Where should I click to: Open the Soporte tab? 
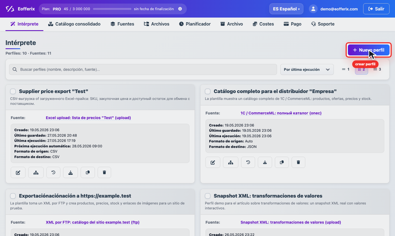[x=323, y=24]
